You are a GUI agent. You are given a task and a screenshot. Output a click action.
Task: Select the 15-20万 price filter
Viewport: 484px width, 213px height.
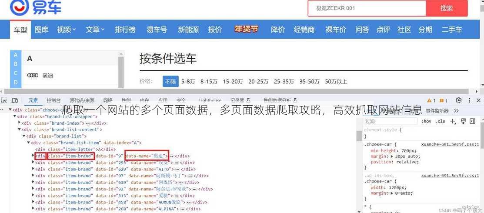click(233, 81)
